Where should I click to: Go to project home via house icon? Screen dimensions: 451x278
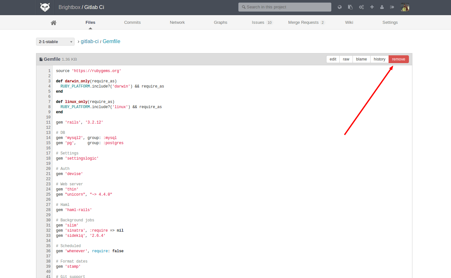point(53,23)
